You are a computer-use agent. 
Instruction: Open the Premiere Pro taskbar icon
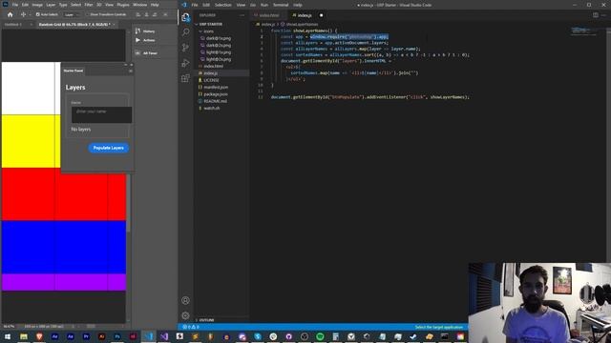click(86, 336)
